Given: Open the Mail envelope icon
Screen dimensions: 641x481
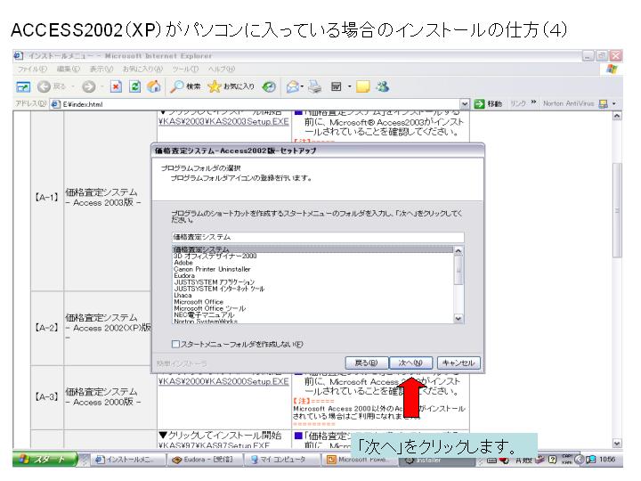Looking at the screenshot, I should coord(292,86).
